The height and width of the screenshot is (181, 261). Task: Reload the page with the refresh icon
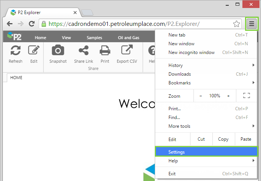[31, 24]
